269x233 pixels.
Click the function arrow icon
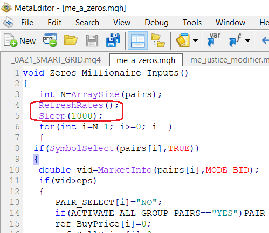pos(235,40)
